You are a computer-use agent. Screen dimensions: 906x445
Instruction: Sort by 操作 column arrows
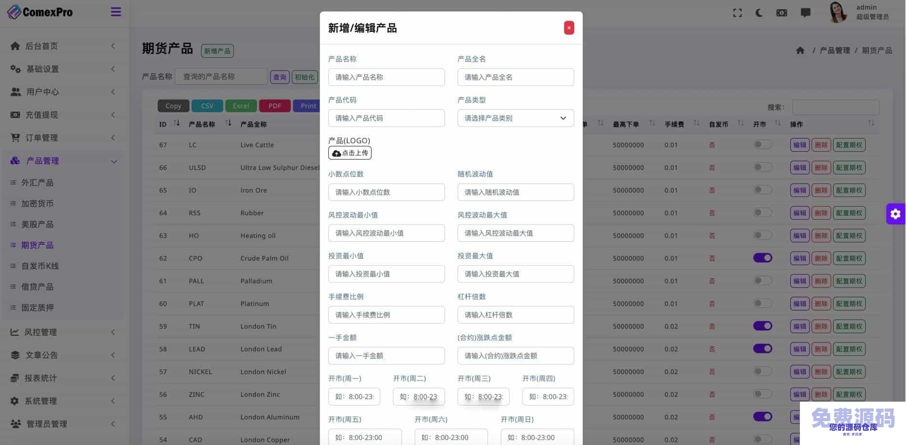point(871,123)
